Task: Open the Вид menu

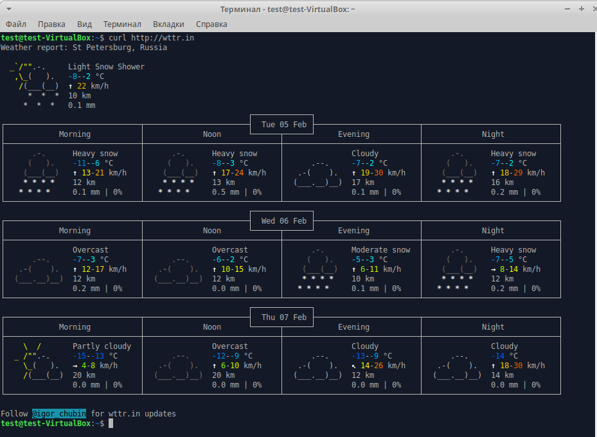Action: pos(85,24)
